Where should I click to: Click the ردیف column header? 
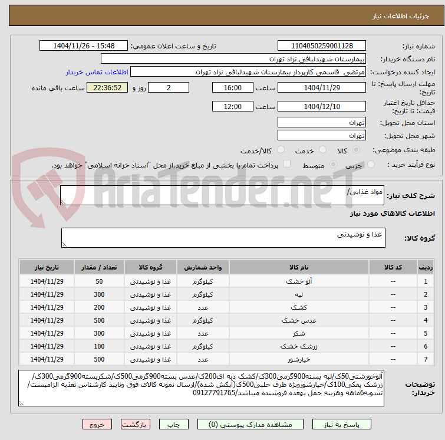pos(426,267)
